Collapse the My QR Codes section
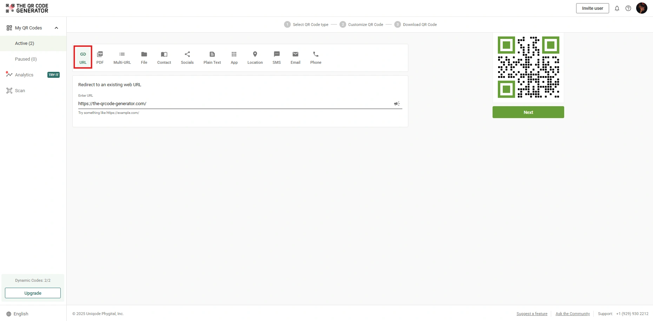The image size is (653, 321). [56, 28]
